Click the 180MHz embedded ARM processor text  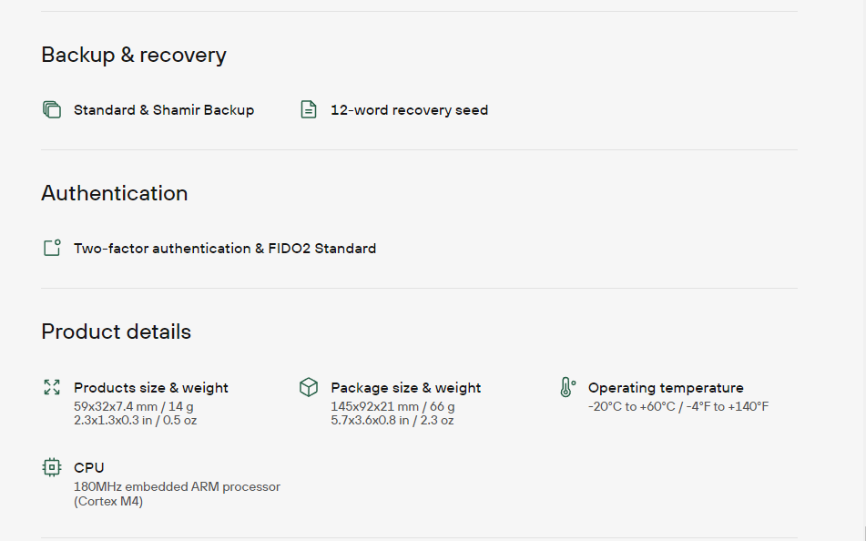[x=177, y=487]
